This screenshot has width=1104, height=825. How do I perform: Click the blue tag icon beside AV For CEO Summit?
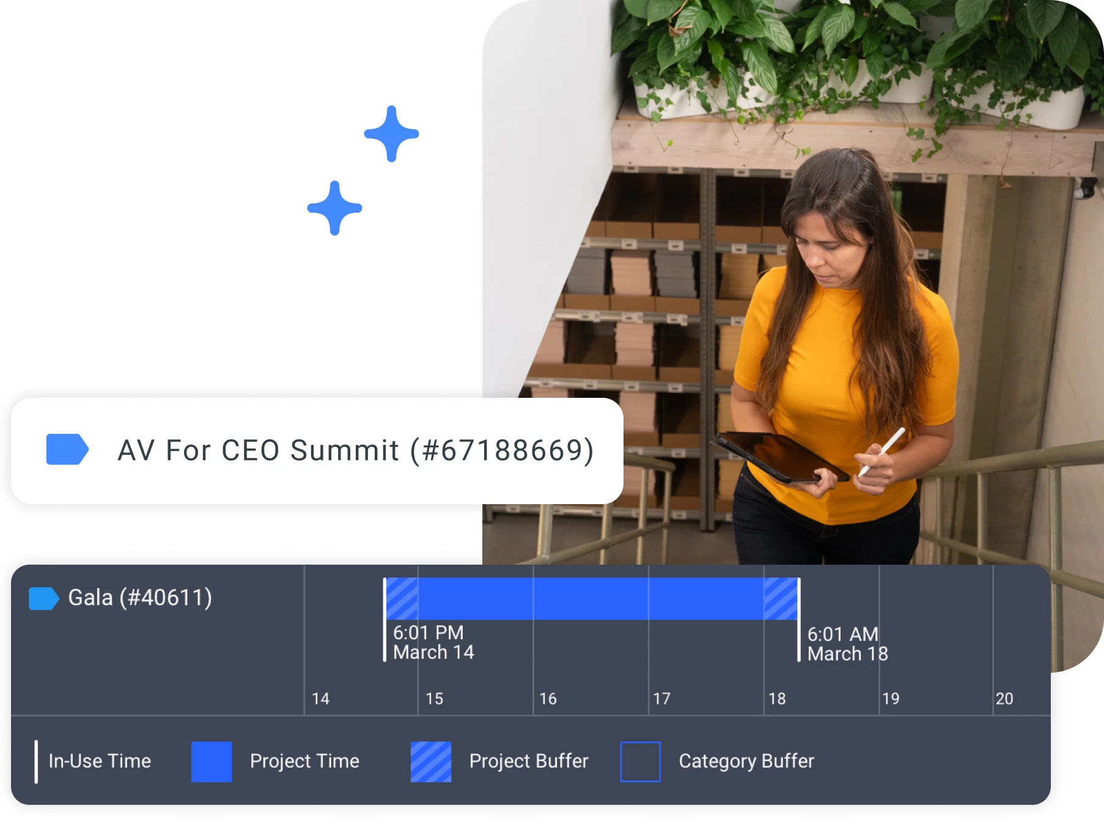(67, 449)
